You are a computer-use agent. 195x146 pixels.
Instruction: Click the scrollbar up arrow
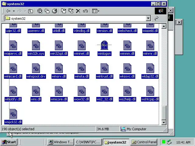click(164, 26)
